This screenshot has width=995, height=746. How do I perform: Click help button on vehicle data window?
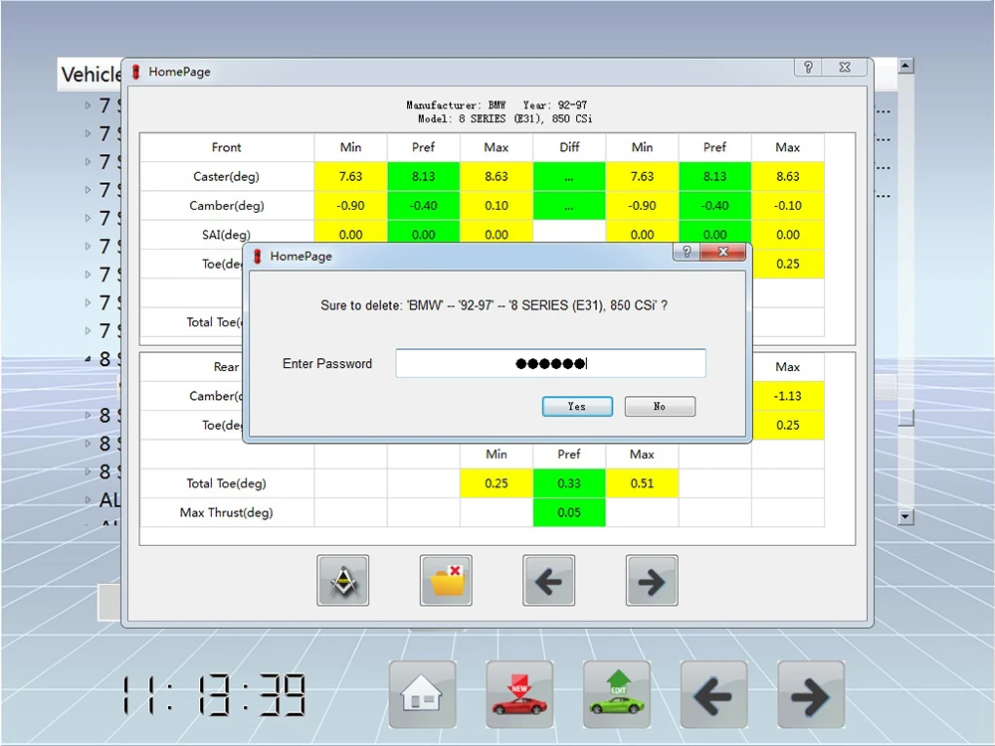808,68
